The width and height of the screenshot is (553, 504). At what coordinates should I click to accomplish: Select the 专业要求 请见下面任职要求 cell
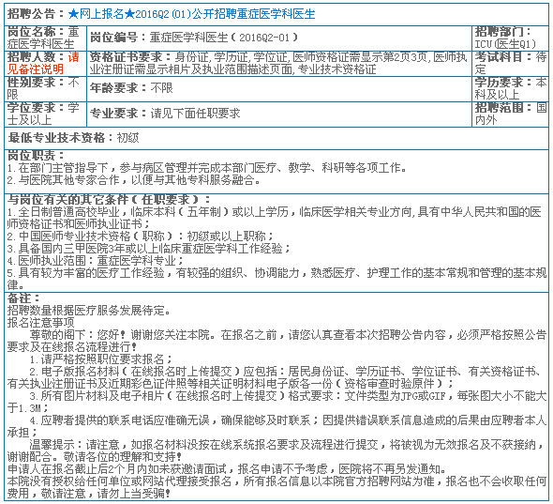279,115
